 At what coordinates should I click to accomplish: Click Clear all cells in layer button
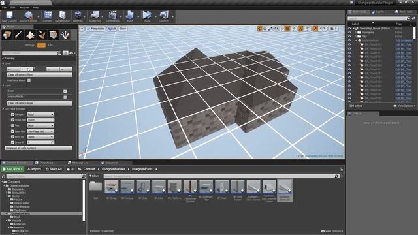[40, 103]
